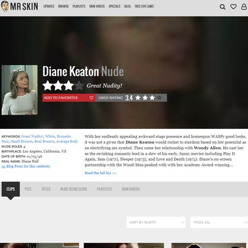This screenshot has width=248, height=248.
Task: Switch to the Titles tab
Action: tap(46, 189)
